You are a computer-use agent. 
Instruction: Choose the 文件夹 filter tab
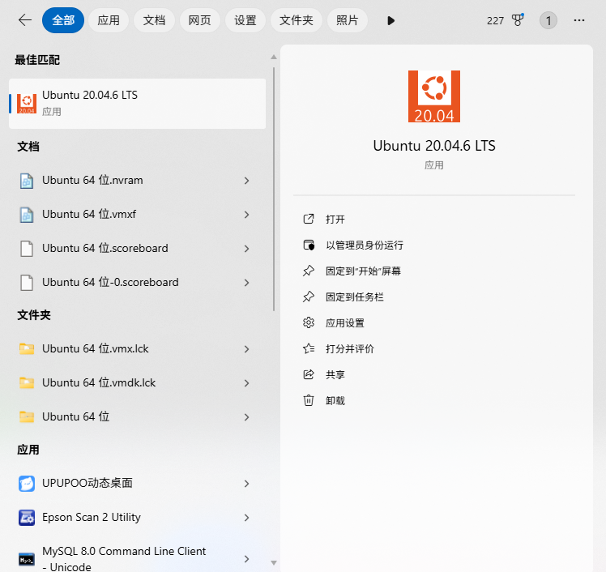point(296,20)
